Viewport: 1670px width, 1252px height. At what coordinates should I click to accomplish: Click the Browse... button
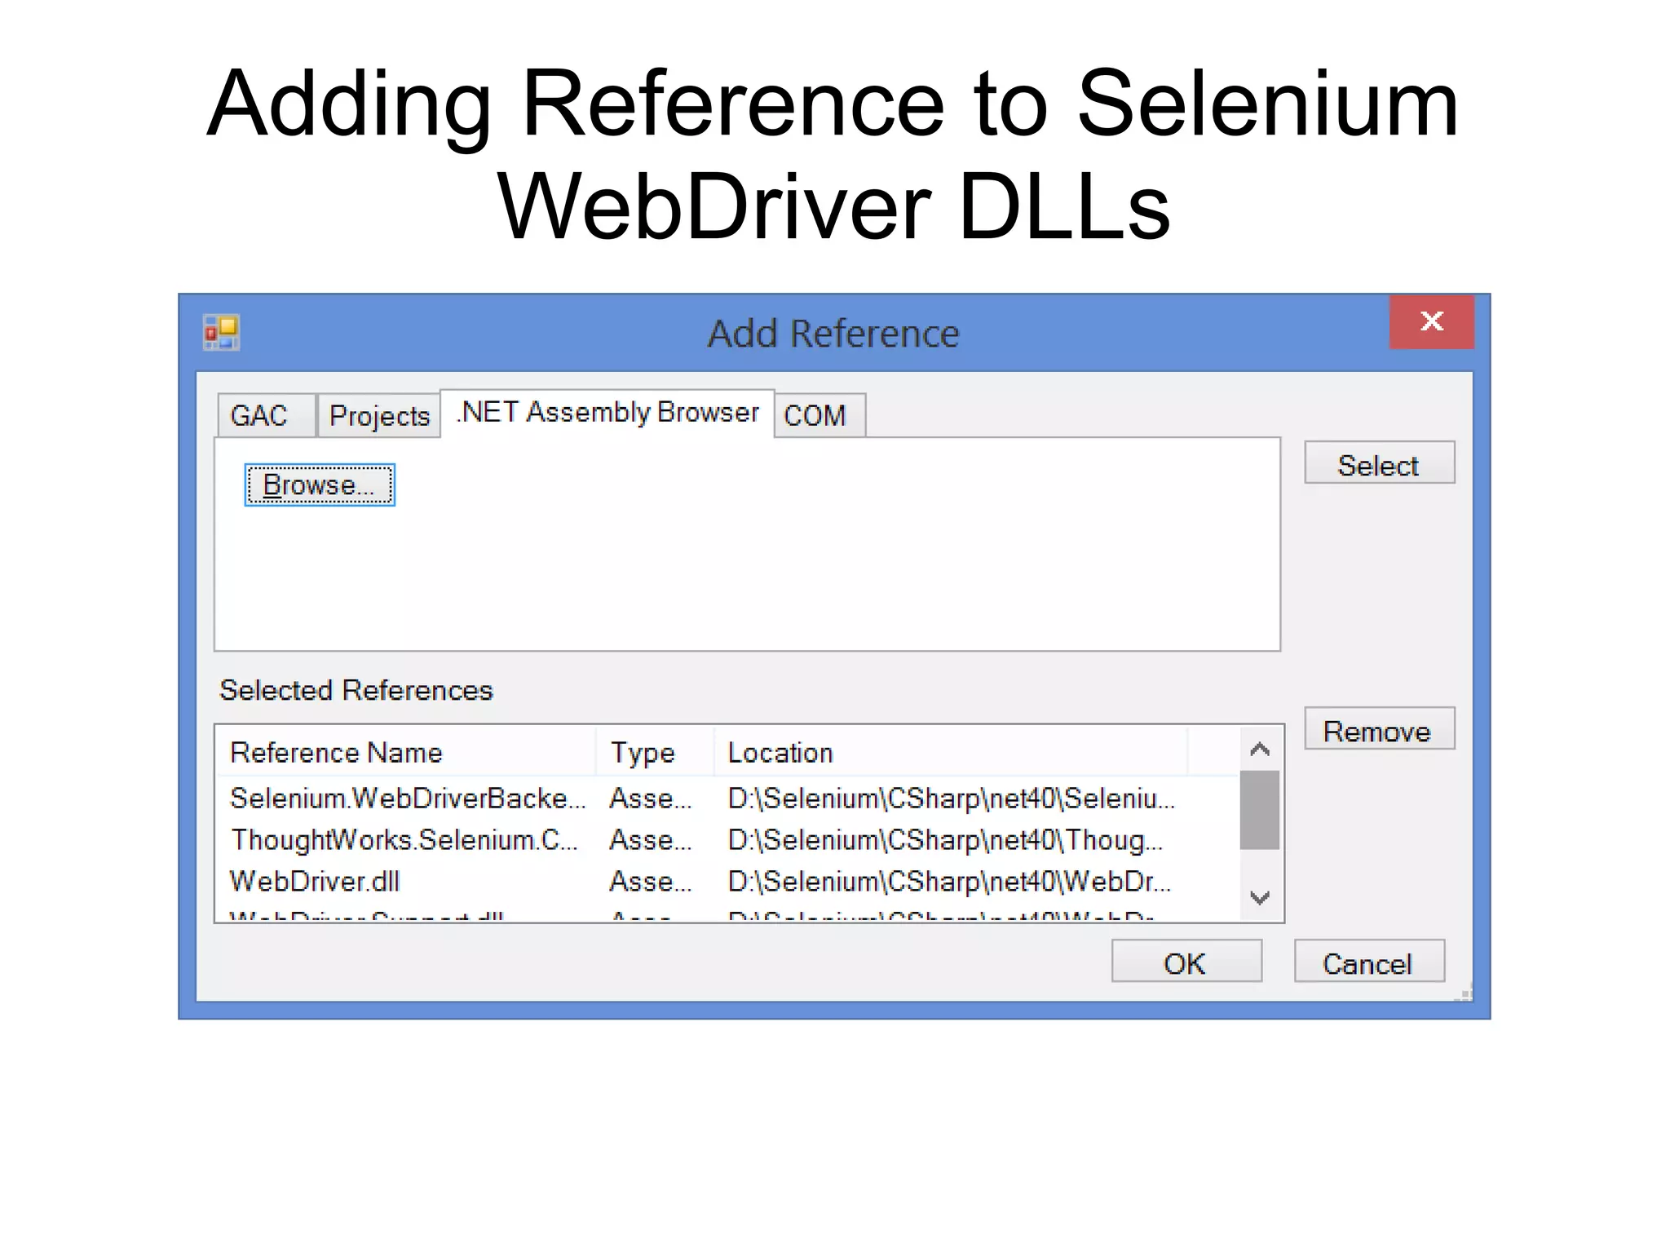click(x=320, y=485)
